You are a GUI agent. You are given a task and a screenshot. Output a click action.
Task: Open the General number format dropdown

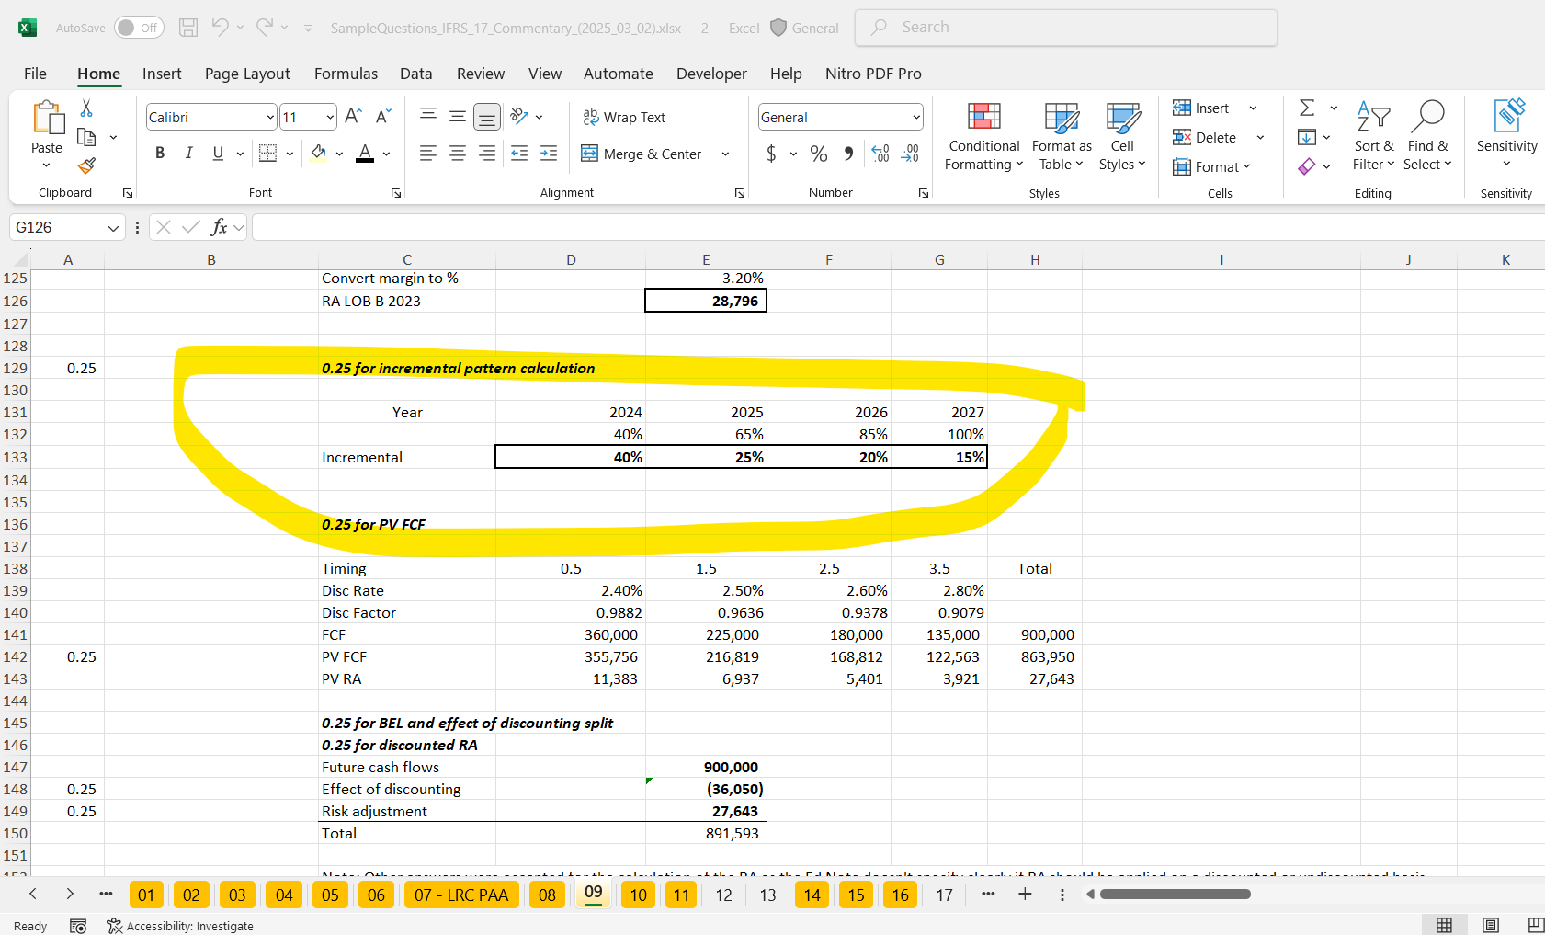point(916,118)
